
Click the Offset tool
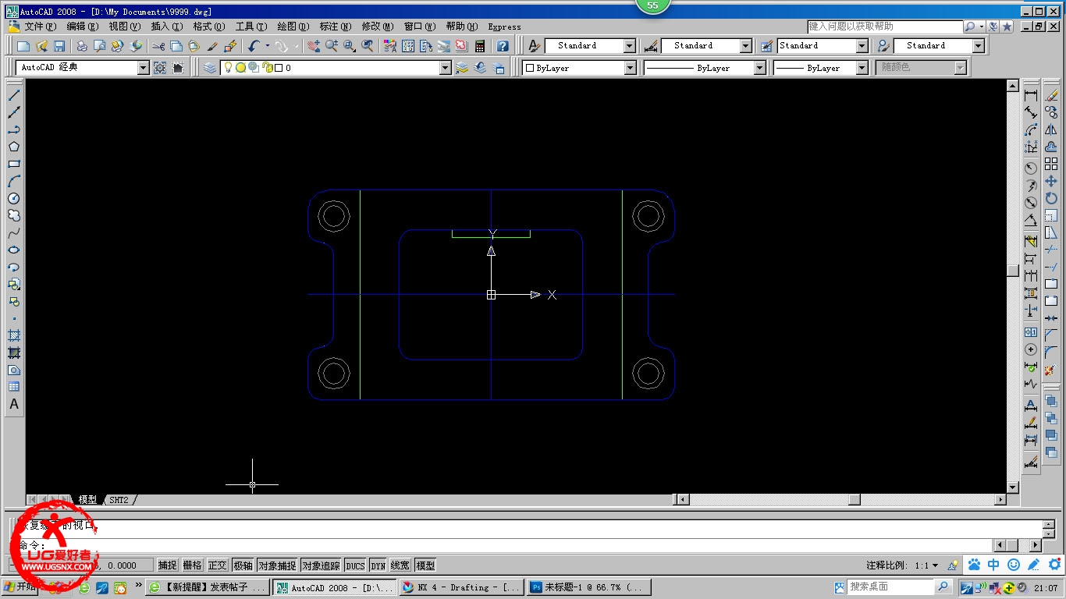point(1051,147)
